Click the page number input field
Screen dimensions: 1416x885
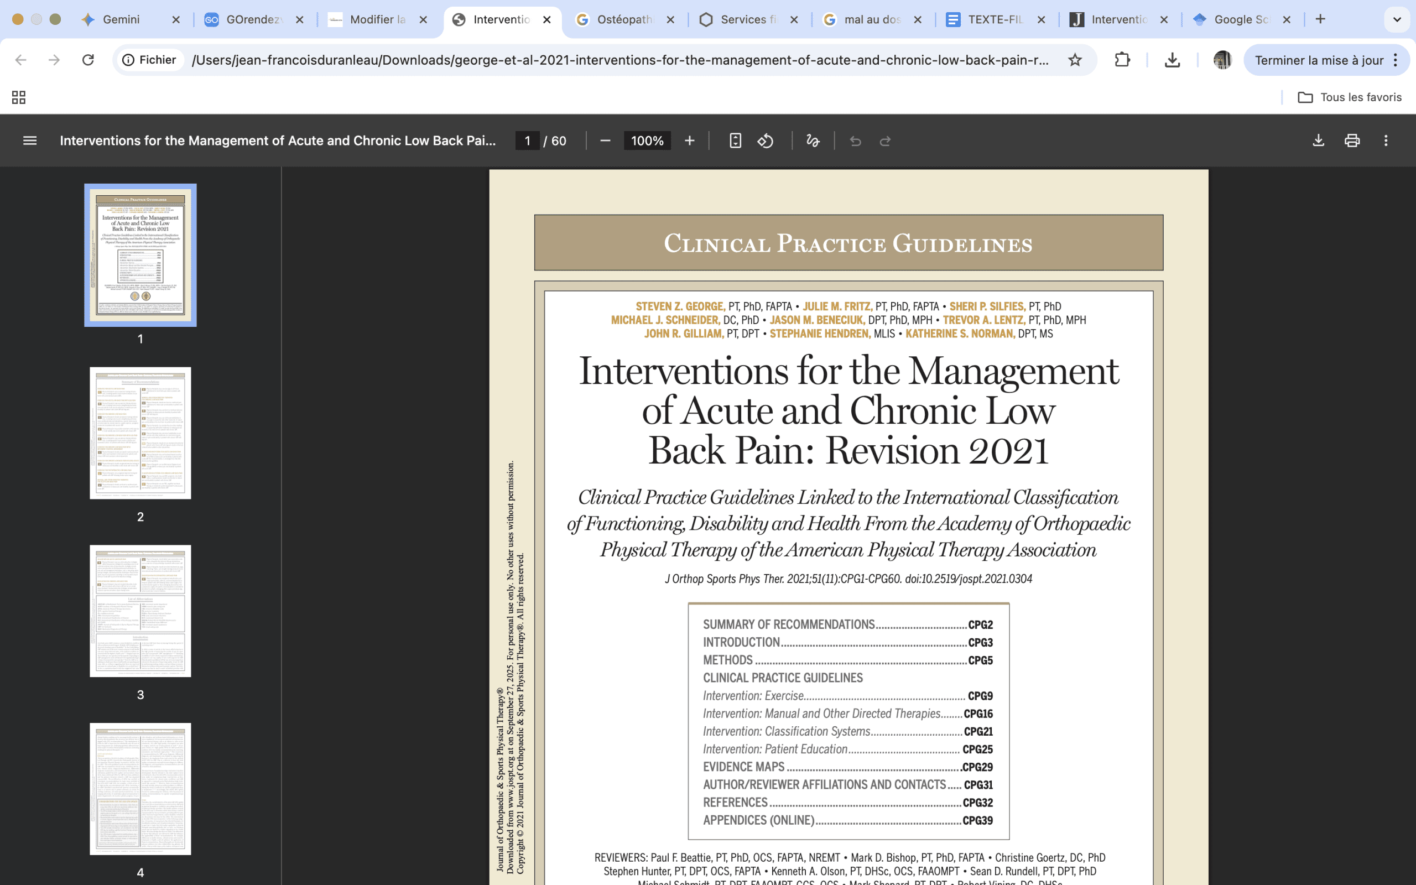click(527, 140)
